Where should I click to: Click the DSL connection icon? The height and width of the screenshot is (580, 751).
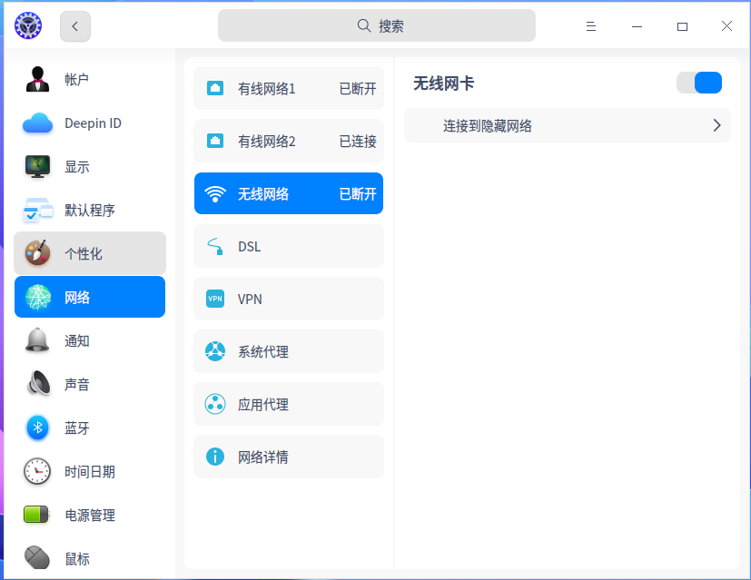click(214, 246)
